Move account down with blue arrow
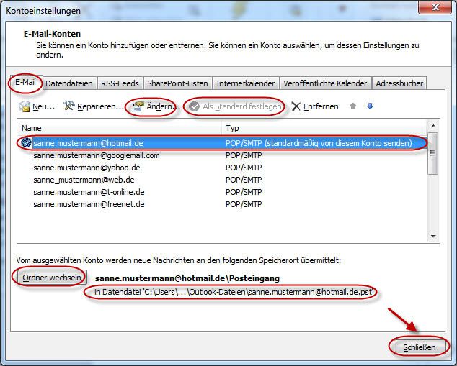This screenshot has width=457, height=366. [371, 106]
